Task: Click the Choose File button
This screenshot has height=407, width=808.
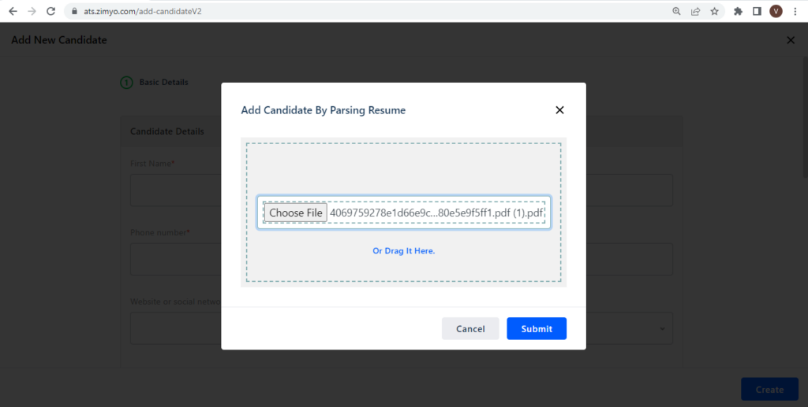Action: coord(296,213)
